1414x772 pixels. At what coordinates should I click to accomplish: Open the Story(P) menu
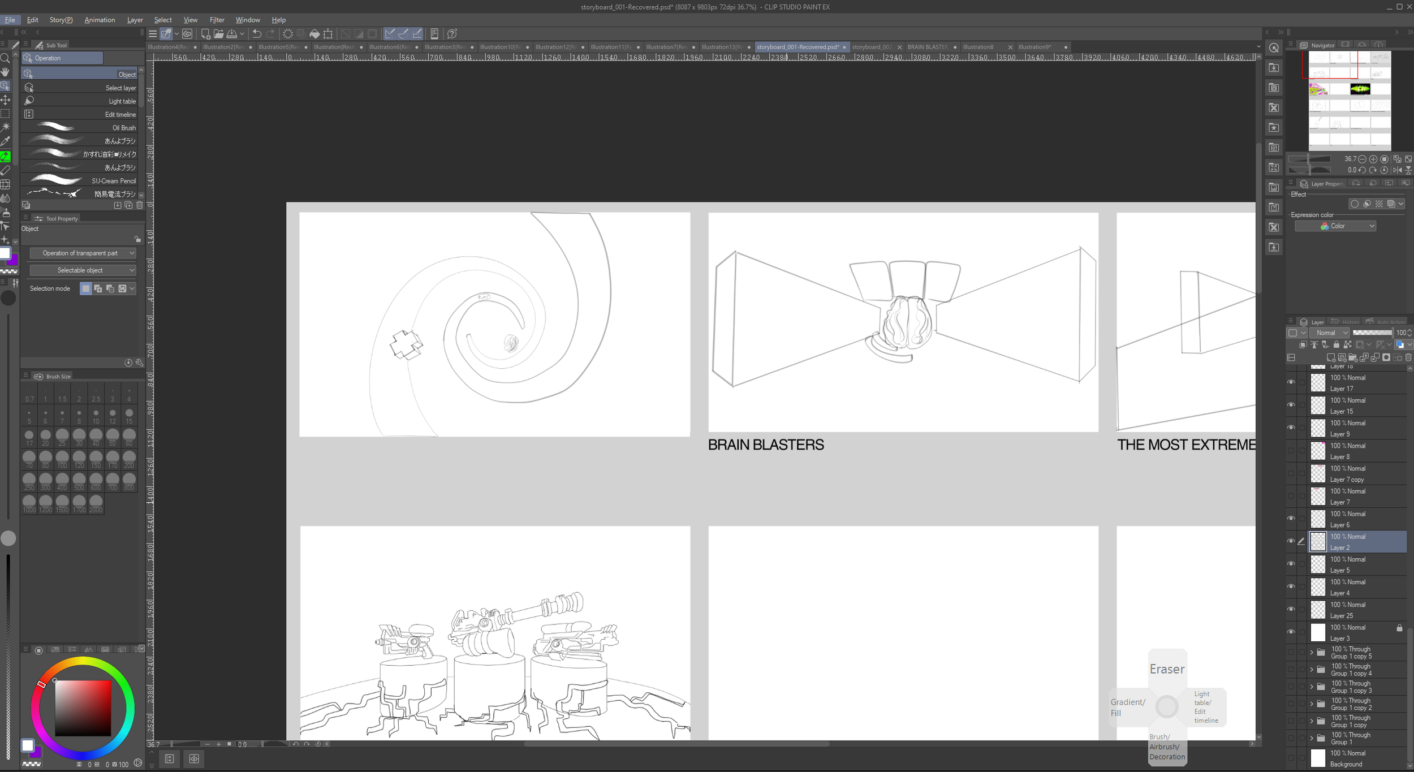(61, 20)
